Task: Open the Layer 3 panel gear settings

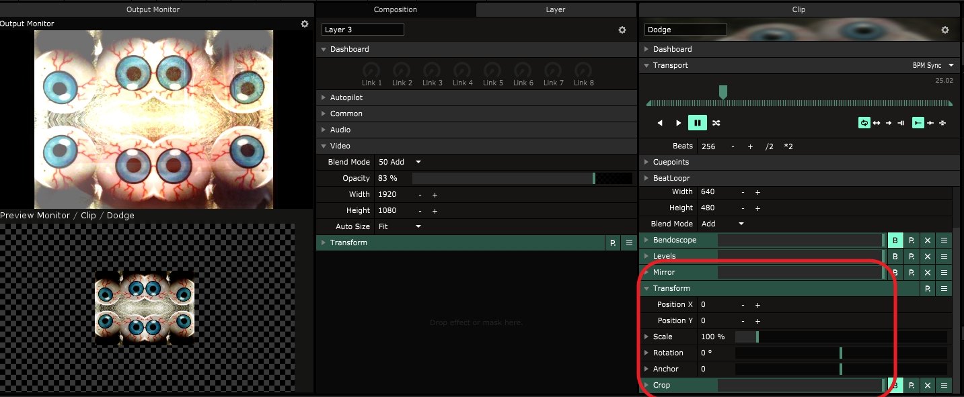Action: 622,30
